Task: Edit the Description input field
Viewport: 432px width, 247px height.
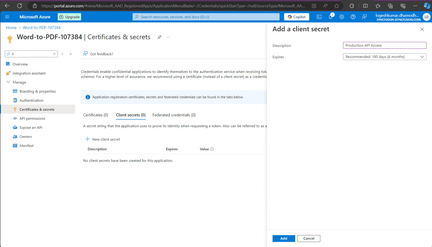Action: (x=384, y=45)
